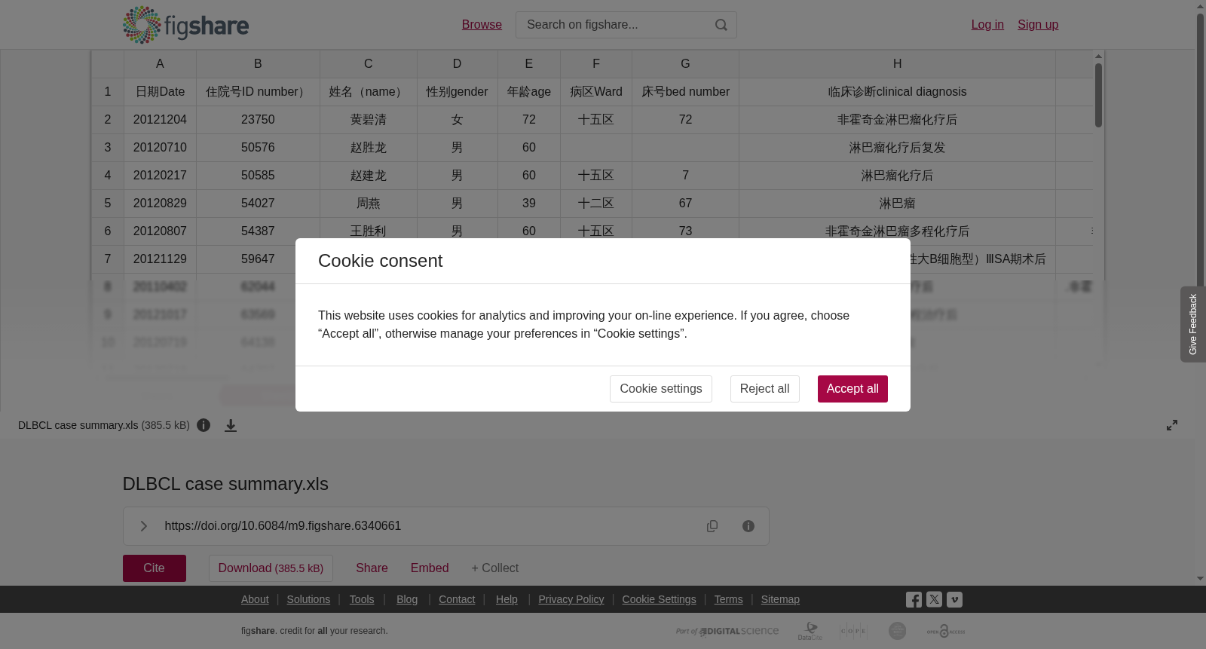Click spreadsheet vertical scrollbar thumb
Viewport: 1206px width, 649px height.
tap(1099, 95)
